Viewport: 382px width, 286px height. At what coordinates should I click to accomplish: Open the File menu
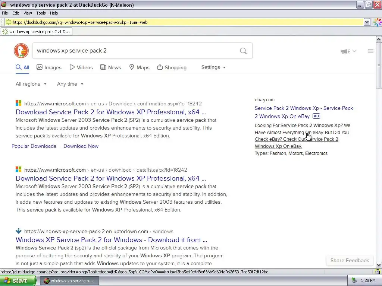coord(5,13)
